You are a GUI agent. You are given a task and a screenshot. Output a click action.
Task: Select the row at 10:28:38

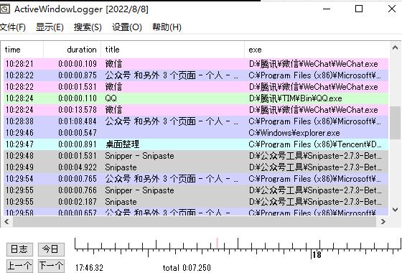point(196,121)
